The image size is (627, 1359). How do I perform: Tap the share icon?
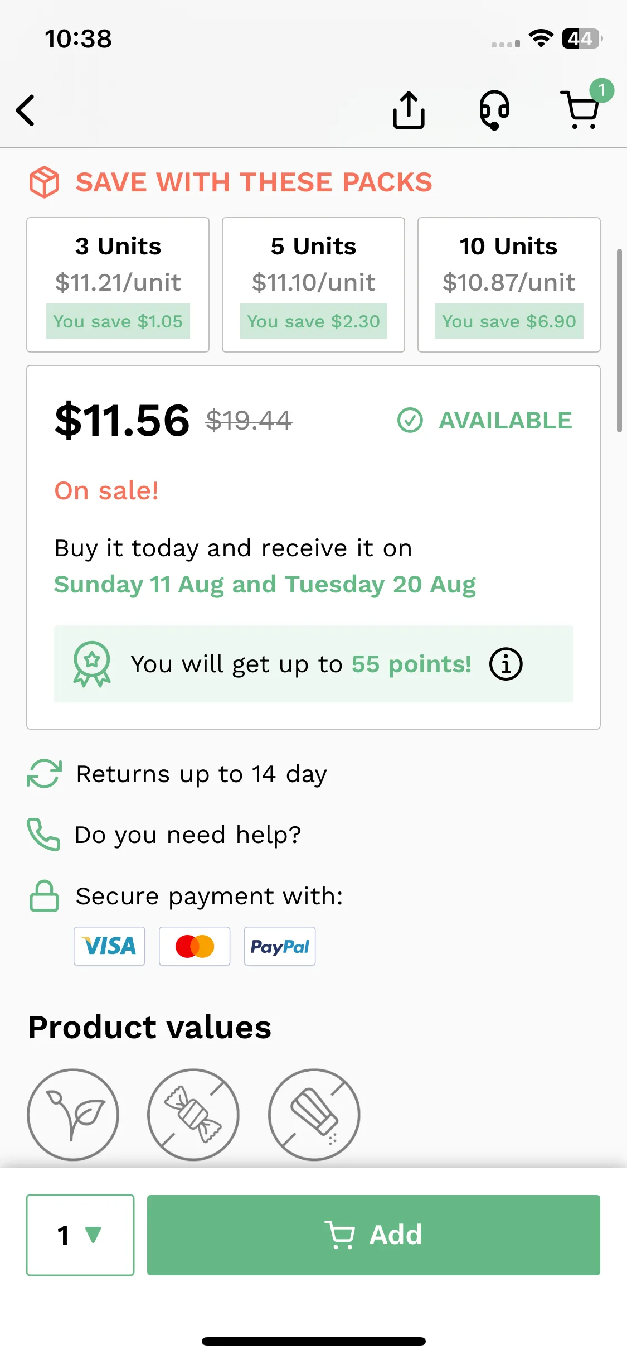click(409, 110)
